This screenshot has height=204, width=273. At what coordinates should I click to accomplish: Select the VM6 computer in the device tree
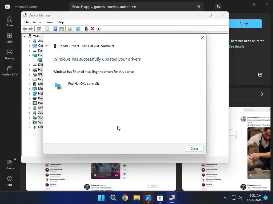[36, 36]
